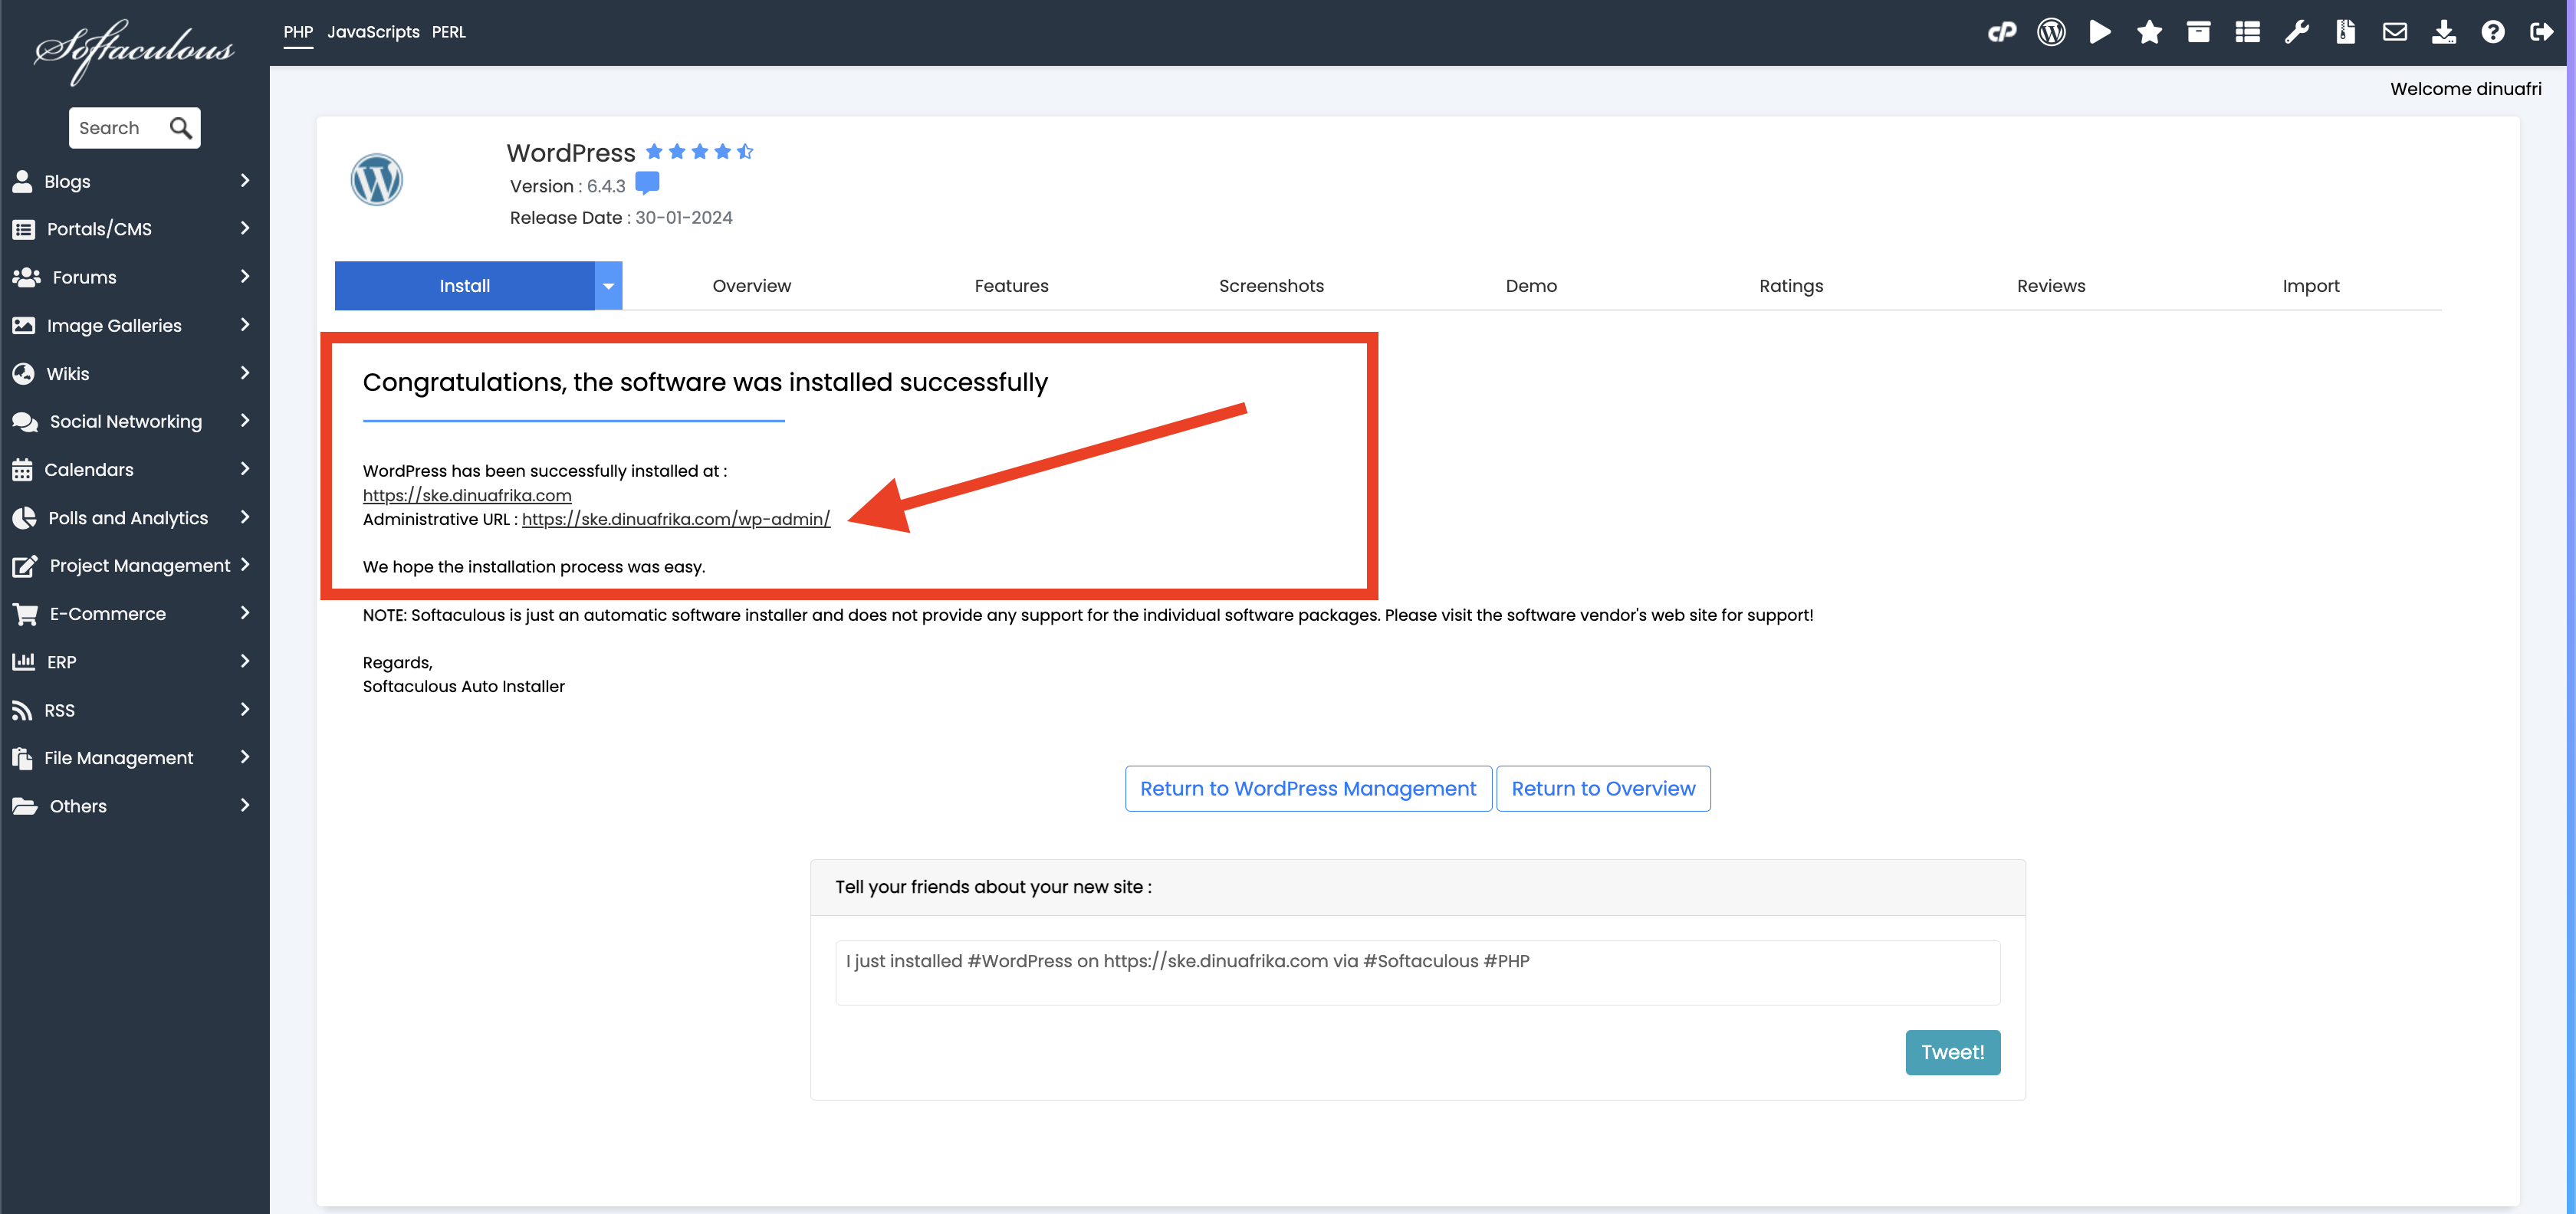Click the tweet message text box
The height and width of the screenshot is (1214, 2576).
click(x=1417, y=973)
